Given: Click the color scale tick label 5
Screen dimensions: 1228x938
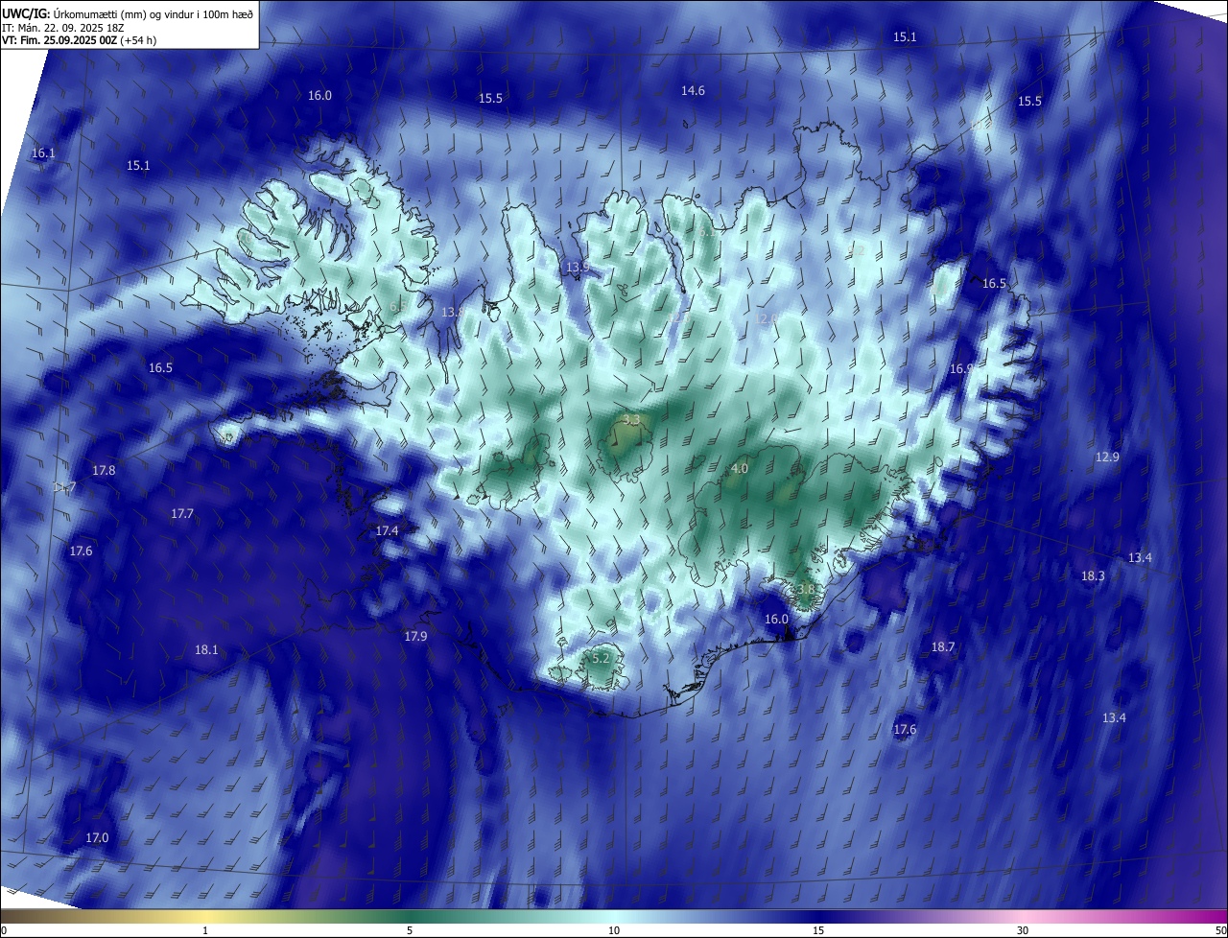Looking at the screenshot, I should tap(410, 930).
